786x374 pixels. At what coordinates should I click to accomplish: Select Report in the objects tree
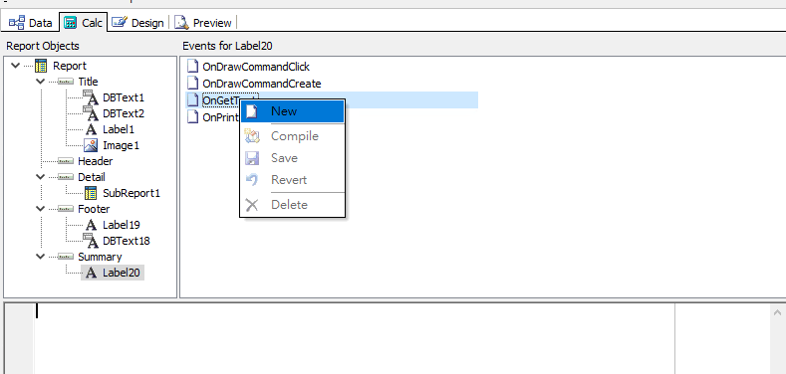coord(70,66)
